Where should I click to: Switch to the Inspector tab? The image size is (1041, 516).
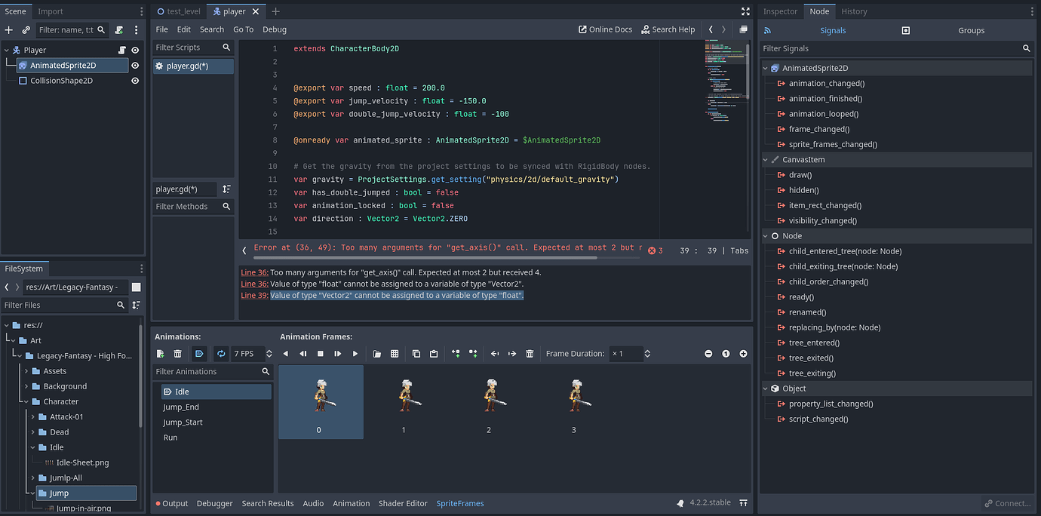pos(780,11)
